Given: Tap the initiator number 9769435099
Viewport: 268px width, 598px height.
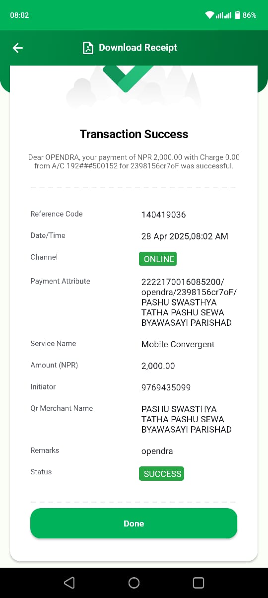Looking at the screenshot, I should 166,387.
